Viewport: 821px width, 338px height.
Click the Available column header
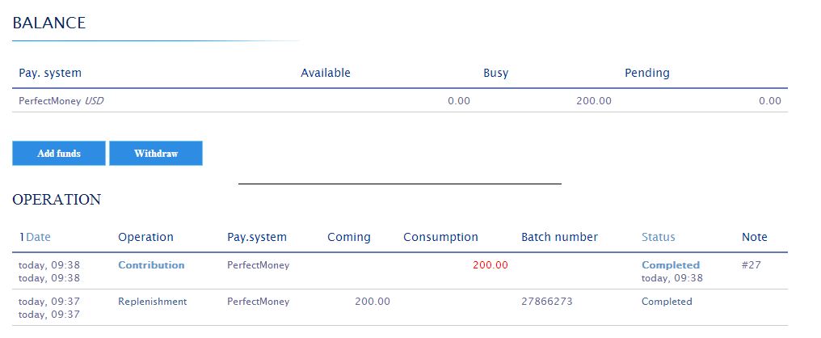tap(325, 73)
